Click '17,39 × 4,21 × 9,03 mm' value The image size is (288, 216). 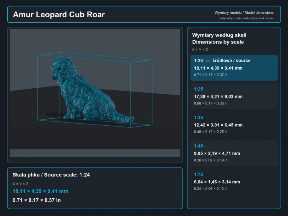pos(218,96)
